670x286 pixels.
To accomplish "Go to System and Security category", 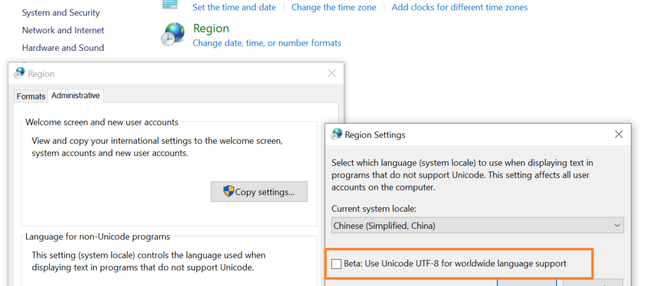I will (x=61, y=13).
